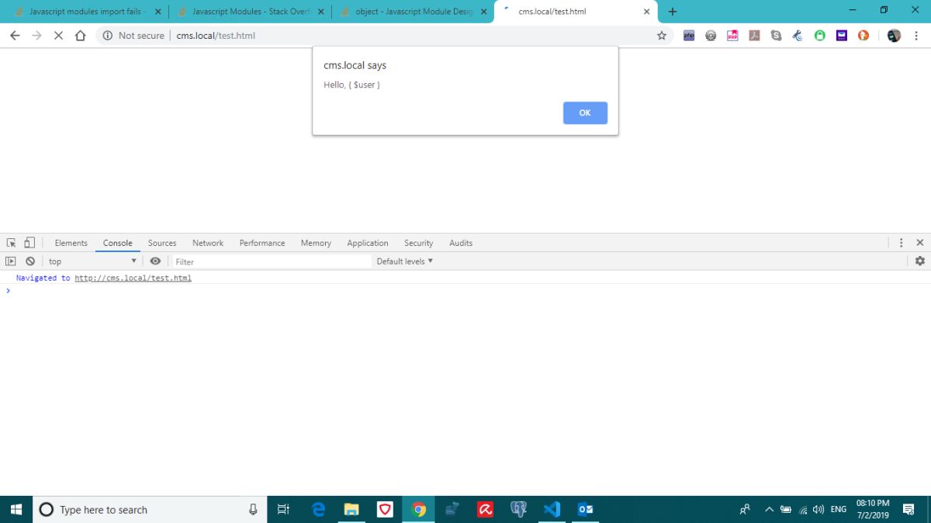Click the console prompt line
This screenshot has width=931, height=523.
click(x=465, y=290)
